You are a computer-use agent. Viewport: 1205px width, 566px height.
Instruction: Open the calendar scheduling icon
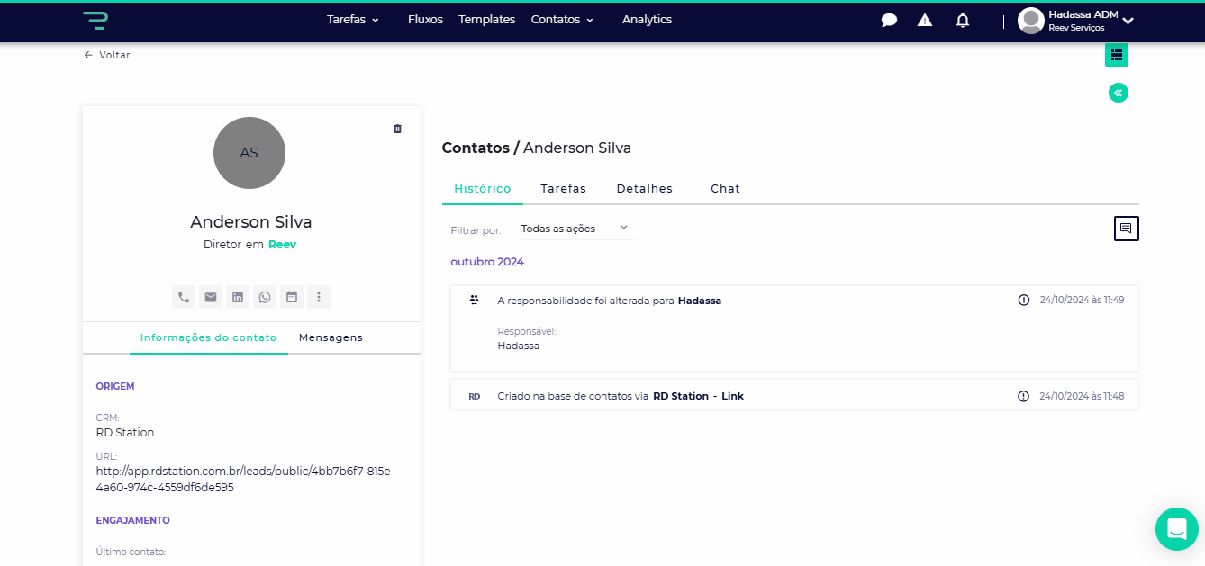pyautogui.click(x=292, y=297)
